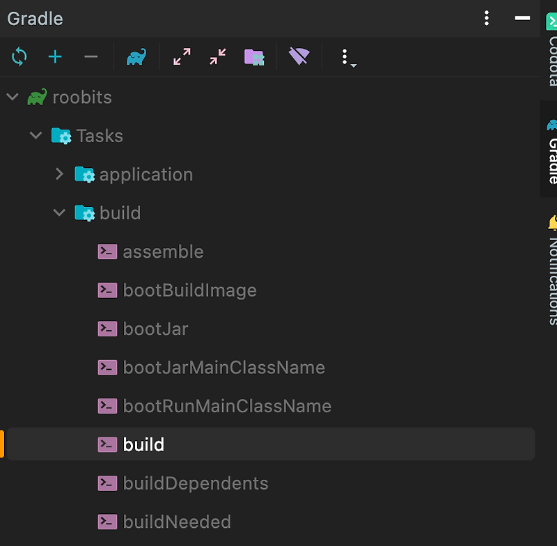Open the Gradle panel options kebab menu

click(486, 18)
